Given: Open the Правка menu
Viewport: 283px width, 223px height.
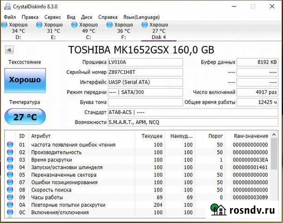Looking at the screenshot, I should click(30, 17).
